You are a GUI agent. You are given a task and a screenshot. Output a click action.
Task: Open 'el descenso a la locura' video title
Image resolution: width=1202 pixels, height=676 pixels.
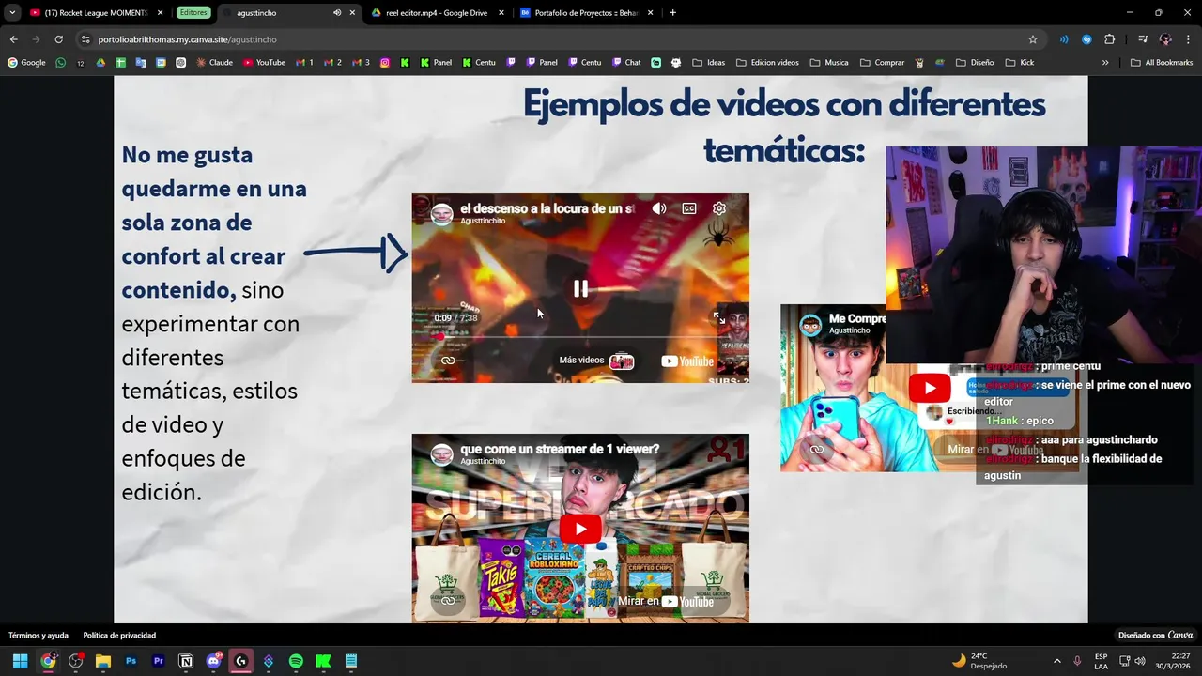pos(547,207)
